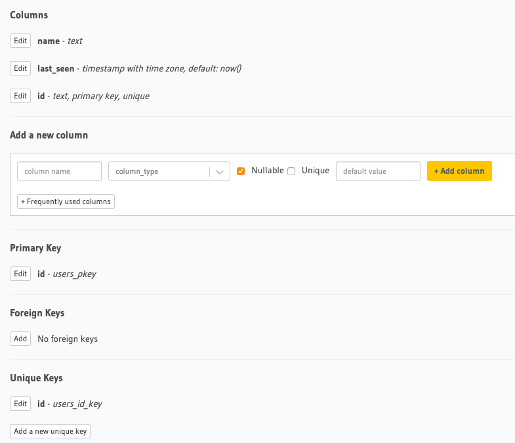Select the Unique label text
This screenshot has height=443, width=515.
316,171
